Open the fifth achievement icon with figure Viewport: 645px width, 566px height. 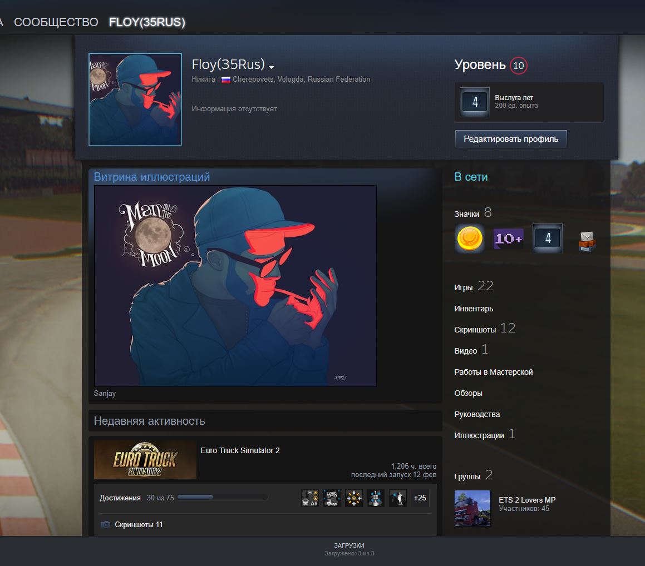click(398, 498)
